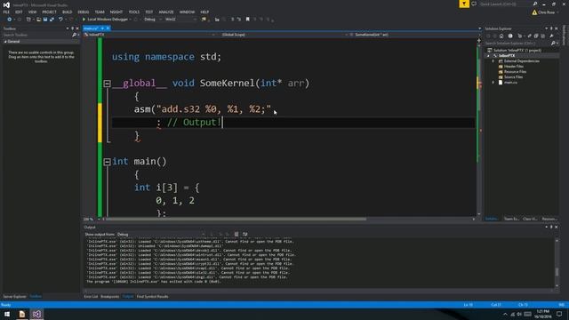Toggle word wrap in Output panel
This screenshot has width=569, height=320.
pyautogui.click(x=245, y=235)
